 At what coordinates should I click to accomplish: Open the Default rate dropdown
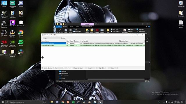pos(58,68)
